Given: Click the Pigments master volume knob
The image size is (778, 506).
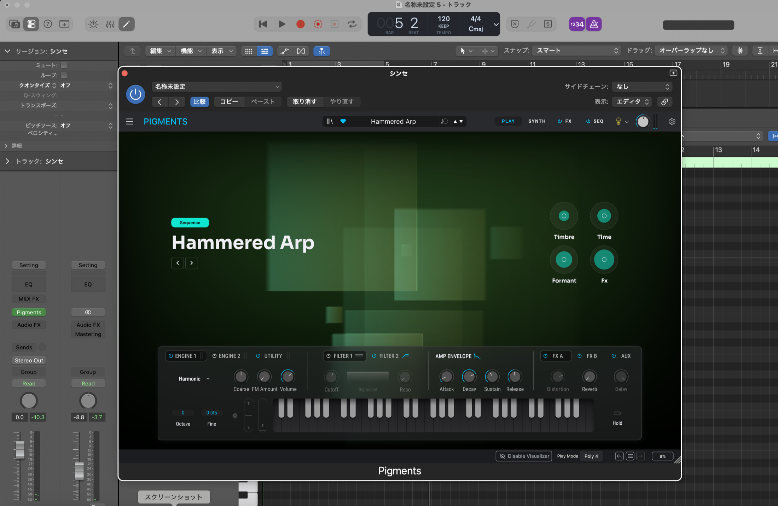Looking at the screenshot, I should [643, 121].
